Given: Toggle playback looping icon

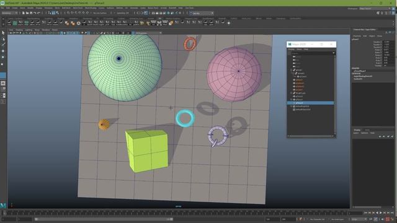Looking at the screenshot, I should [x=371, y=219].
